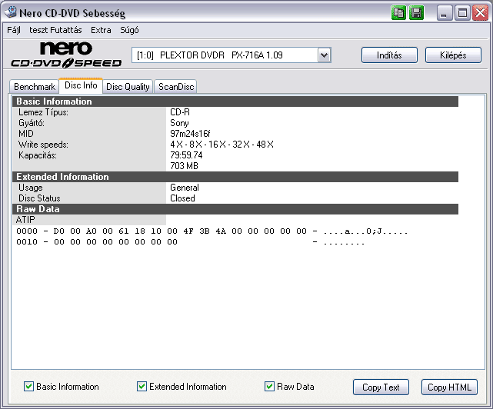Click the Disc Status label

coord(39,198)
